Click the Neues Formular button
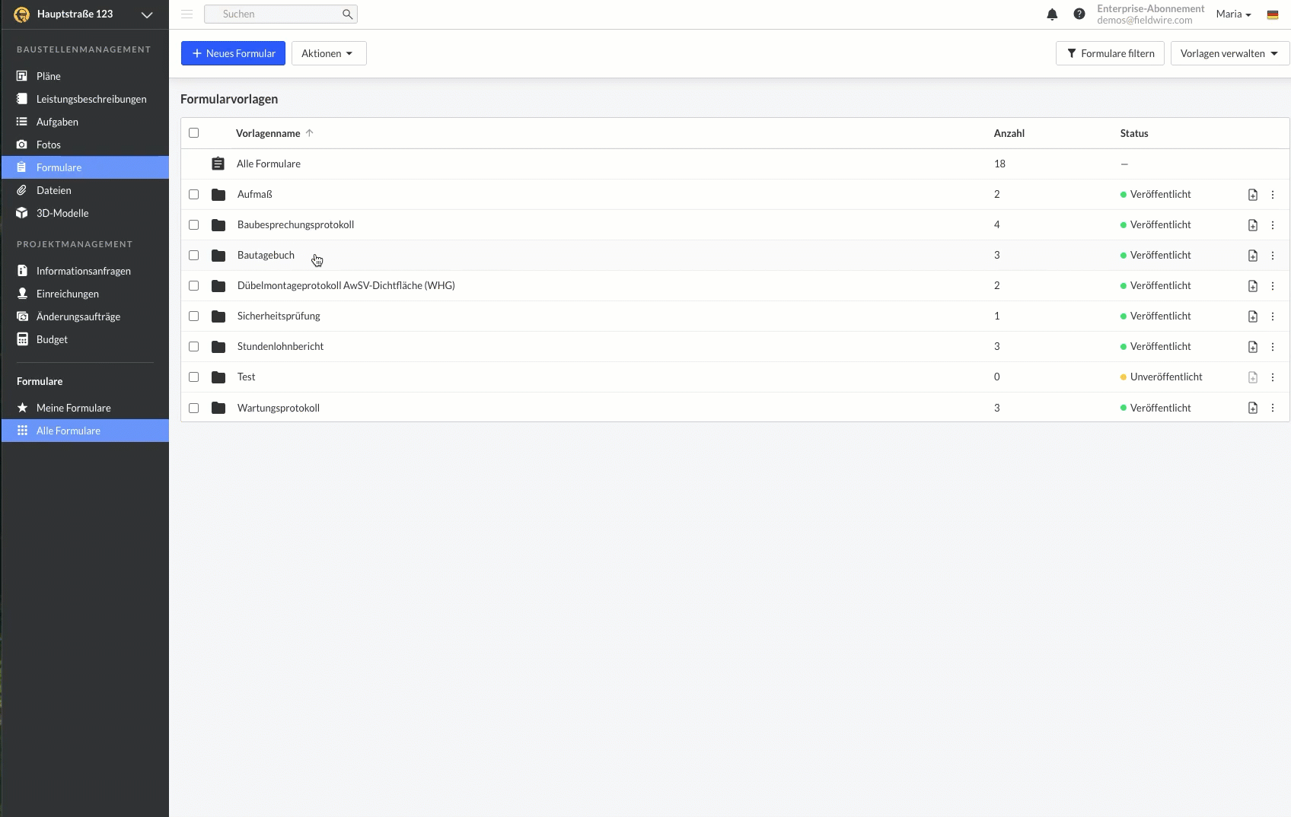 click(x=233, y=53)
